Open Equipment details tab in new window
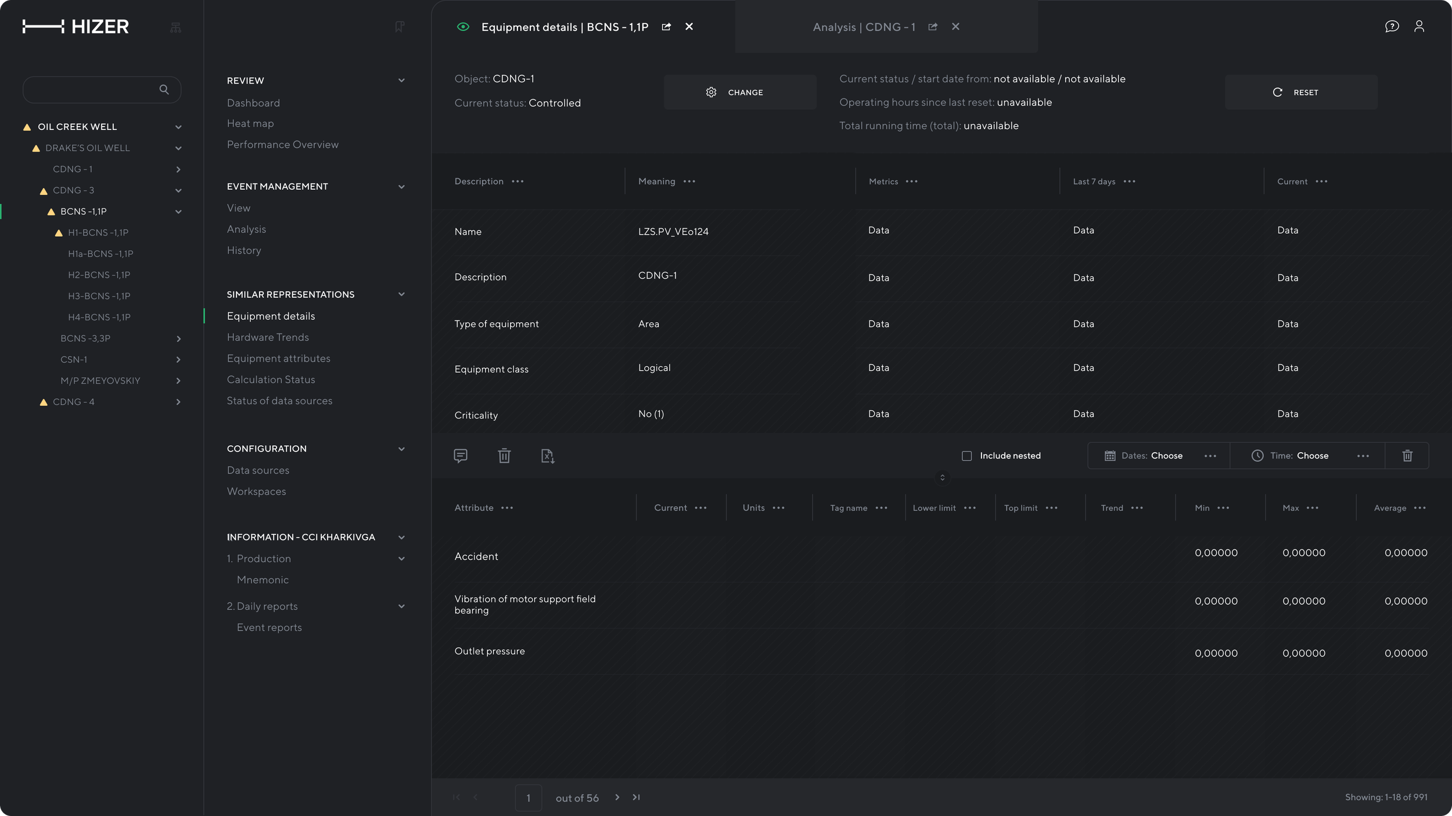1452x816 pixels. [x=666, y=27]
